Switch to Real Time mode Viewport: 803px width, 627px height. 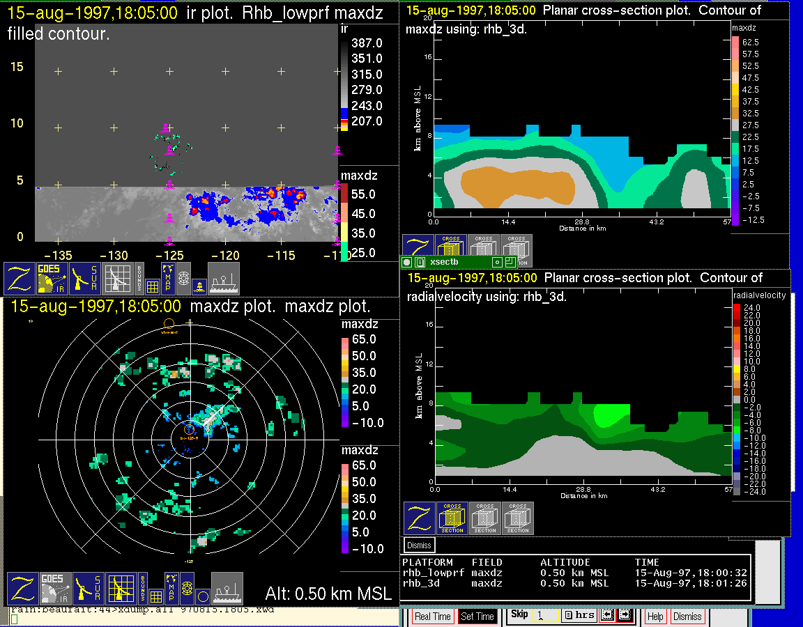432,617
